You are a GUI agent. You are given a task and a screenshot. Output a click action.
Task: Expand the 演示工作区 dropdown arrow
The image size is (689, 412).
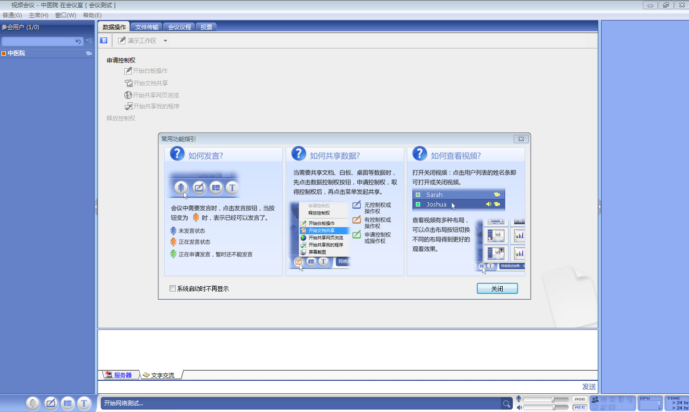pos(166,41)
